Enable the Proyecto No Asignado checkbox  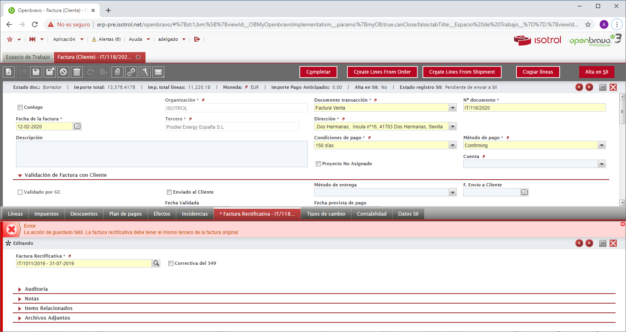[318, 164]
